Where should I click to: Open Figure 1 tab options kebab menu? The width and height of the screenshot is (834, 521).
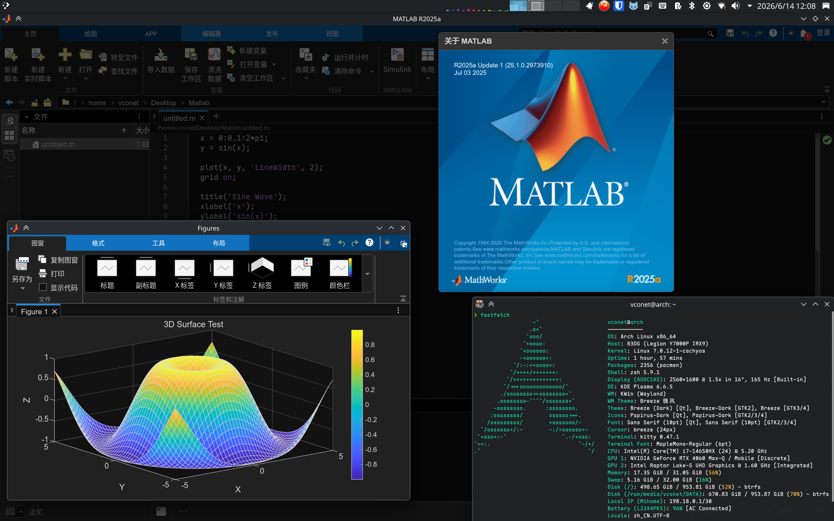point(398,310)
